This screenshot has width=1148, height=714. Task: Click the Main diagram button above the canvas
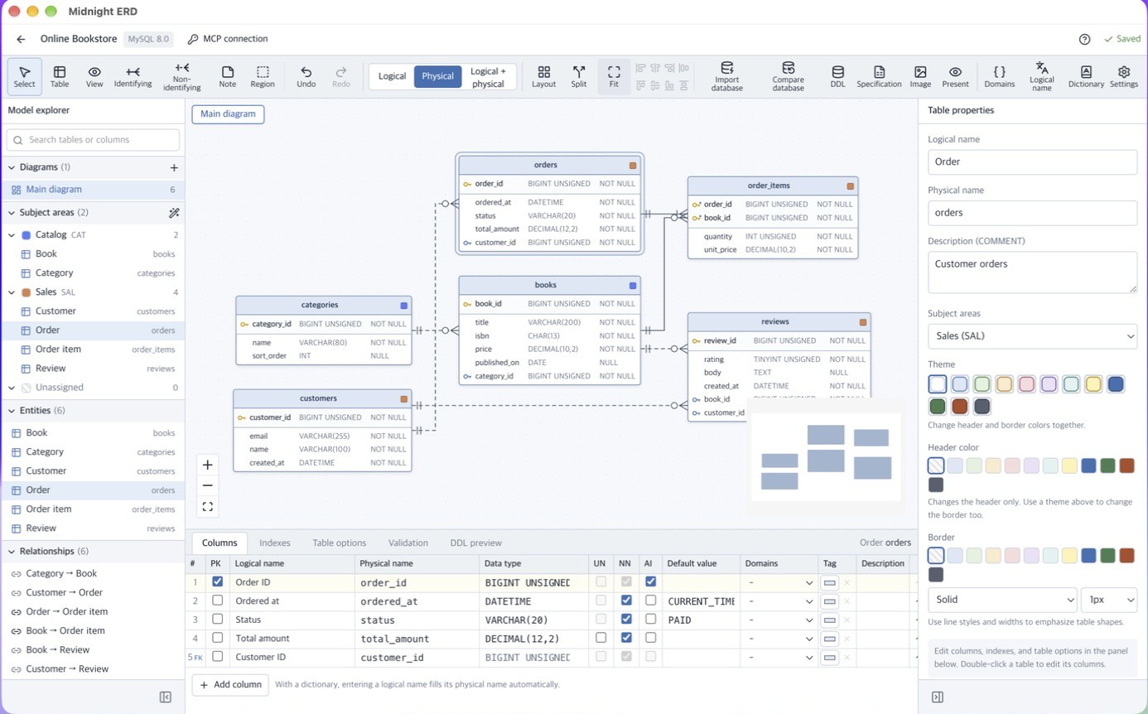(228, 114)
